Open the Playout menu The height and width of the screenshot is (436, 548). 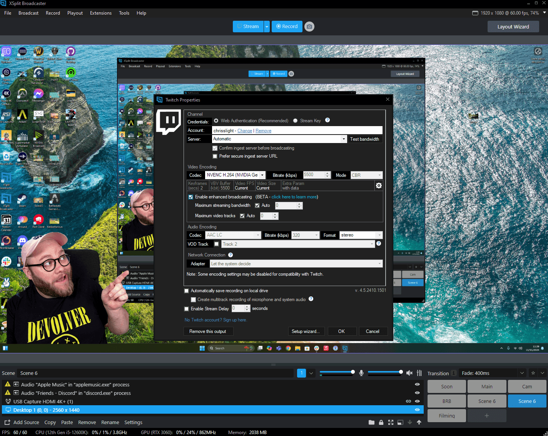[x=75, y=13]
